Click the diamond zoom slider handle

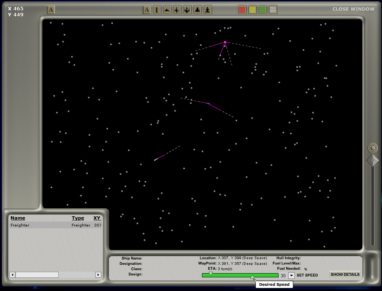point(373,160)
